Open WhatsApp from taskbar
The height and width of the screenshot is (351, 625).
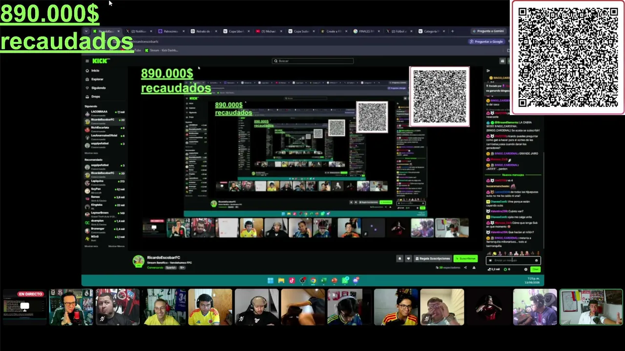click(345, 280)
